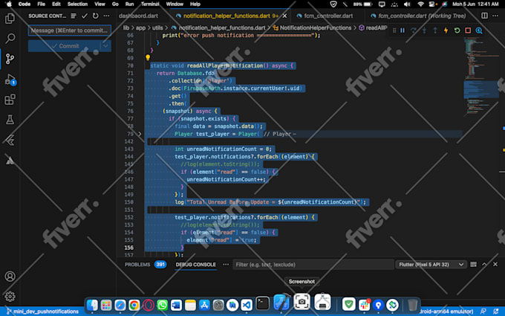Image resolution: width=505 pixels, height=316 pixels.
Task: Pause the debug session
Action: 403,30
